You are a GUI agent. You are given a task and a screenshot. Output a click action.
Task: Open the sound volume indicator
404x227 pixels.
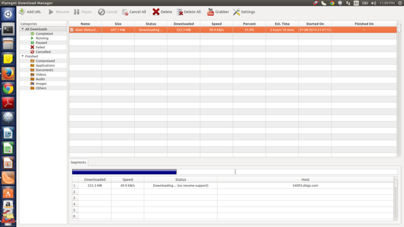click(373, 3)
